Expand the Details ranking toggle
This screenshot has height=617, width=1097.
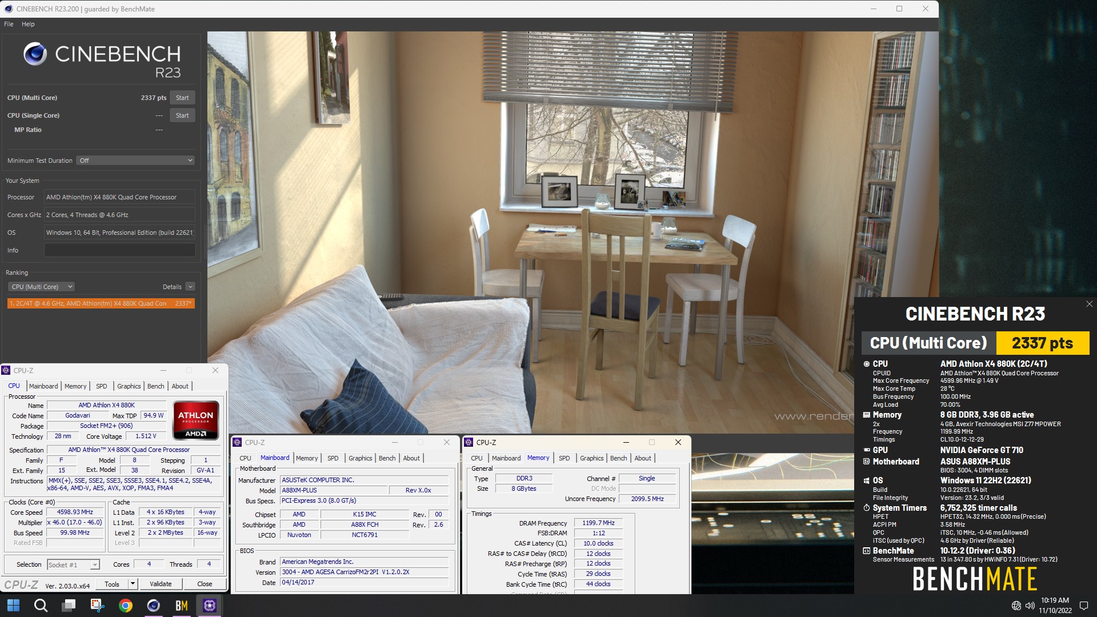click(190, 287)
